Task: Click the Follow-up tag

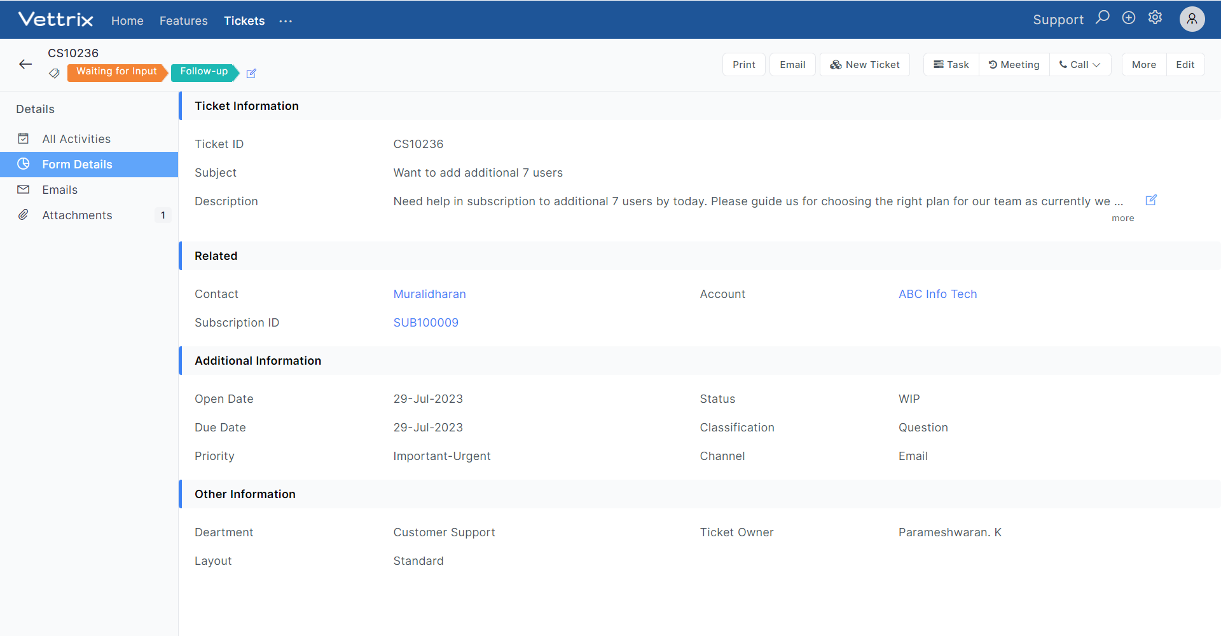Action: (204, 72)
